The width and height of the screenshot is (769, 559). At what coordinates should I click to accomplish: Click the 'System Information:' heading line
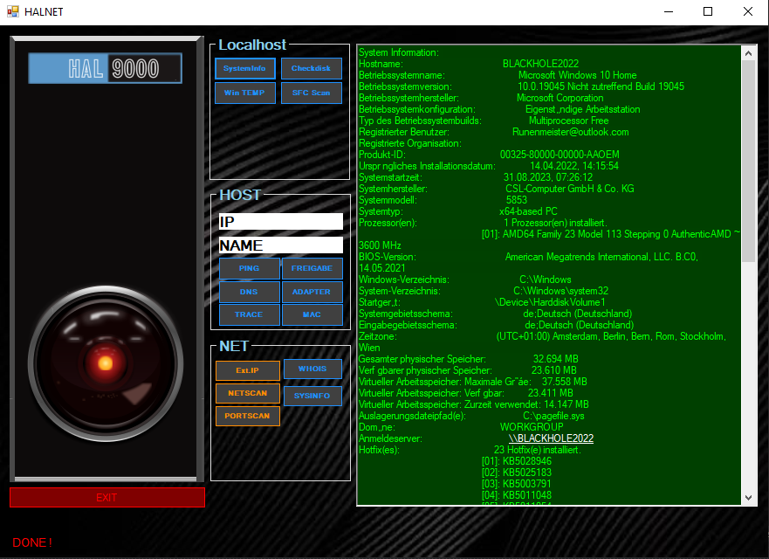pos(399,52)
